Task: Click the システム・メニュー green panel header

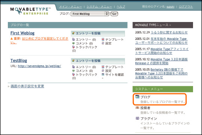Action: click(x=163, y=89)
